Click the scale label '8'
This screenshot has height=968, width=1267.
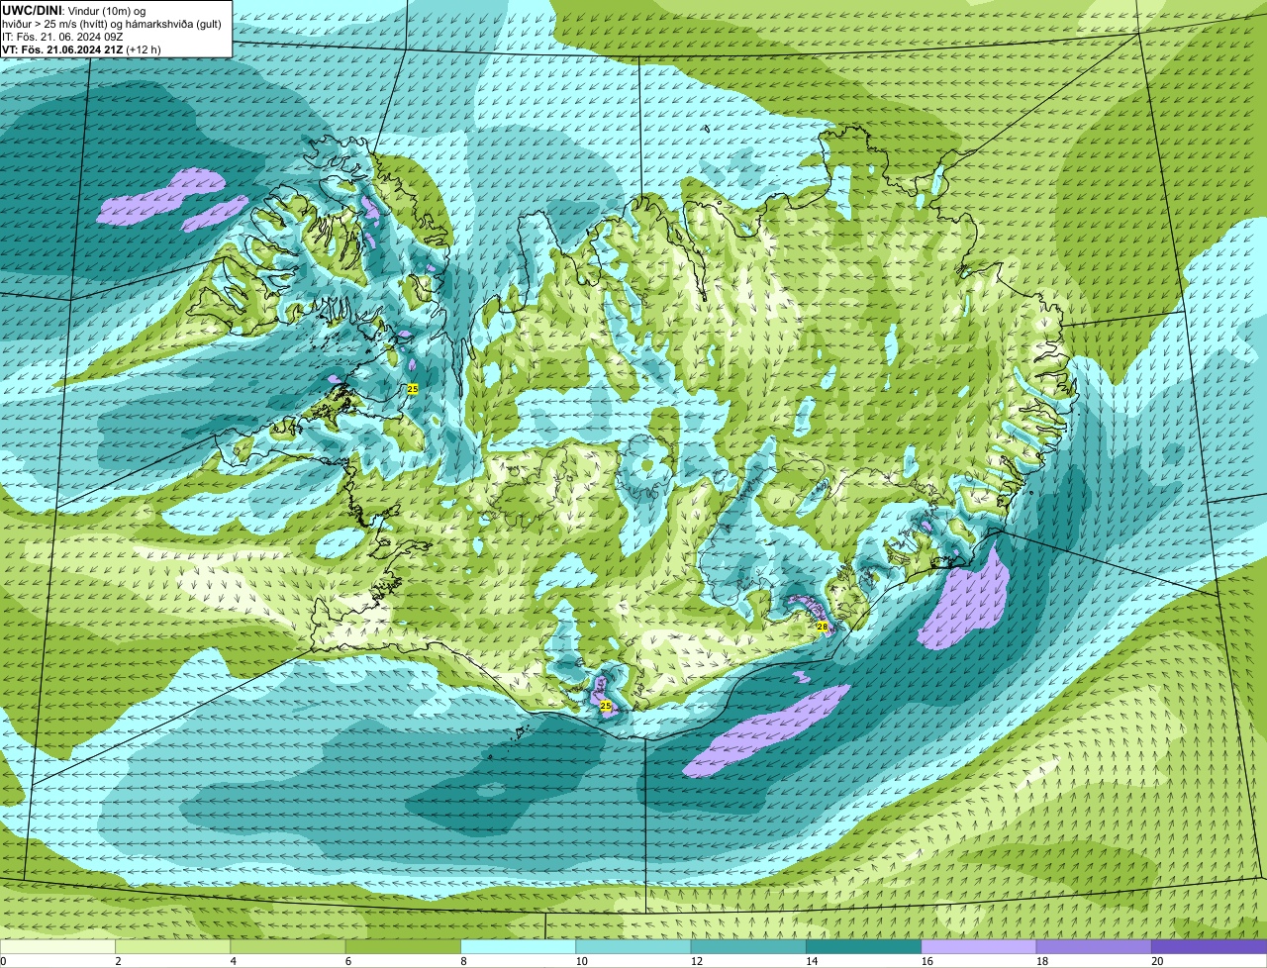[x=463, y=961]
